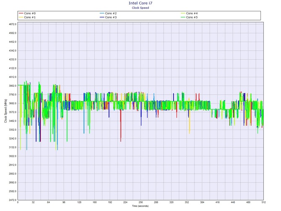Click the 384 tick on time axis
The image size is (281, 211).
click(x=202, y=202)
